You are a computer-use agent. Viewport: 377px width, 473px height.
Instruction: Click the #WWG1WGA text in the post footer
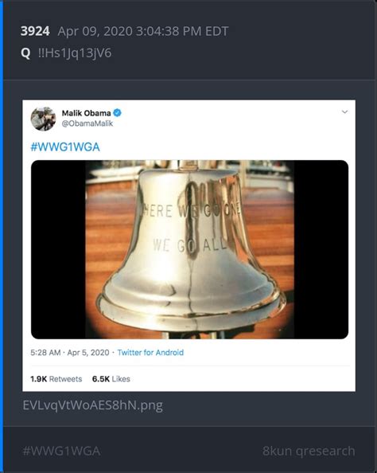(x=61, y=451)
